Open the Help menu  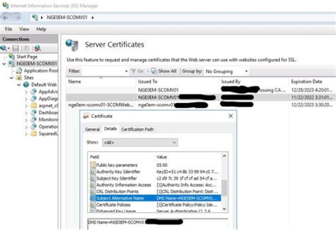(41, 29)
